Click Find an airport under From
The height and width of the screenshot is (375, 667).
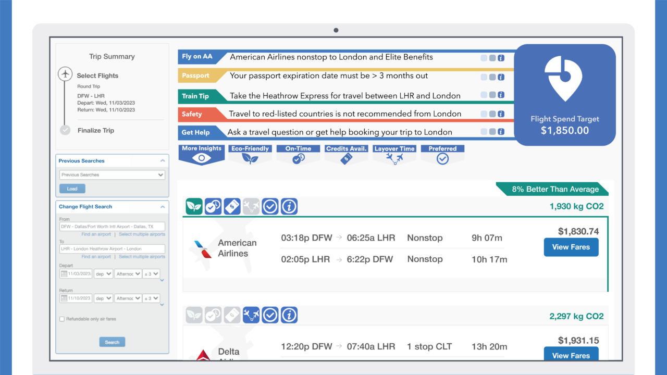pos(96,234)
